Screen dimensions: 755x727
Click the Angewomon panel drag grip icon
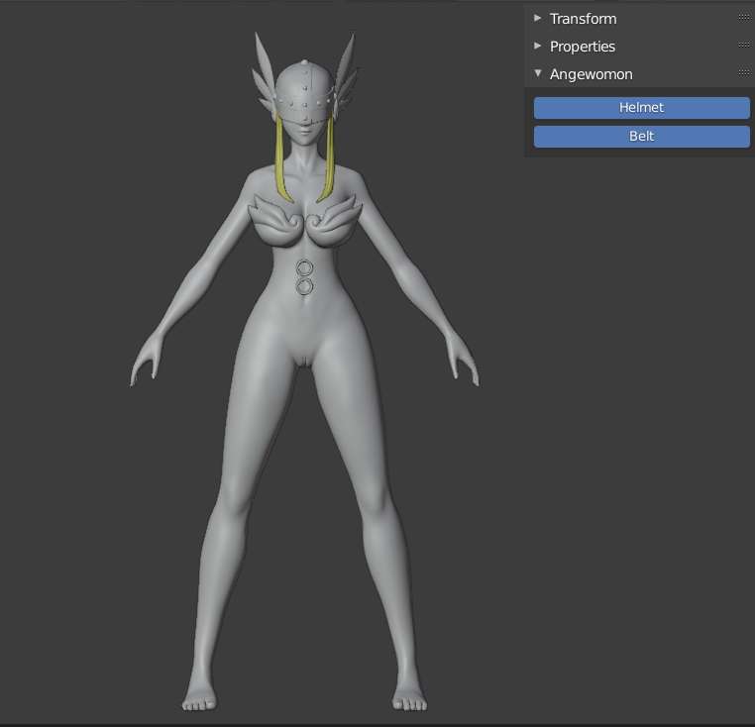[744, 73]
